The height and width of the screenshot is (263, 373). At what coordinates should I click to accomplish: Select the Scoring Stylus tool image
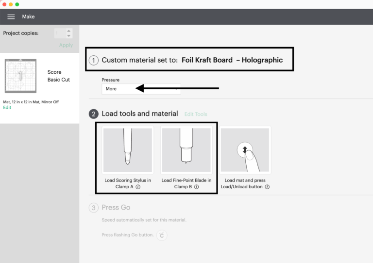pos(128,149)
